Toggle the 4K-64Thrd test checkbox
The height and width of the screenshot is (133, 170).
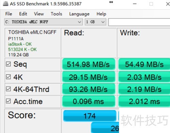pyautogui.click(x=8, y=89)
